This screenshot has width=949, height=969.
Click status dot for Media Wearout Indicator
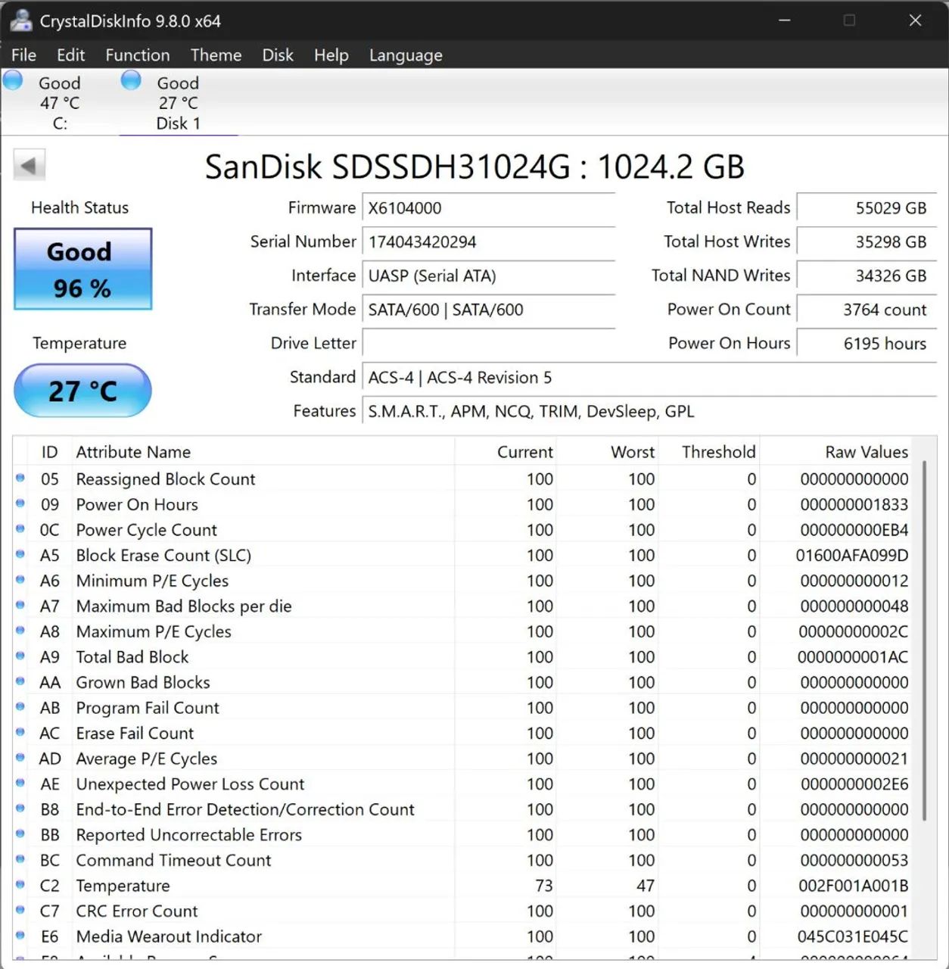click(20, 935)
